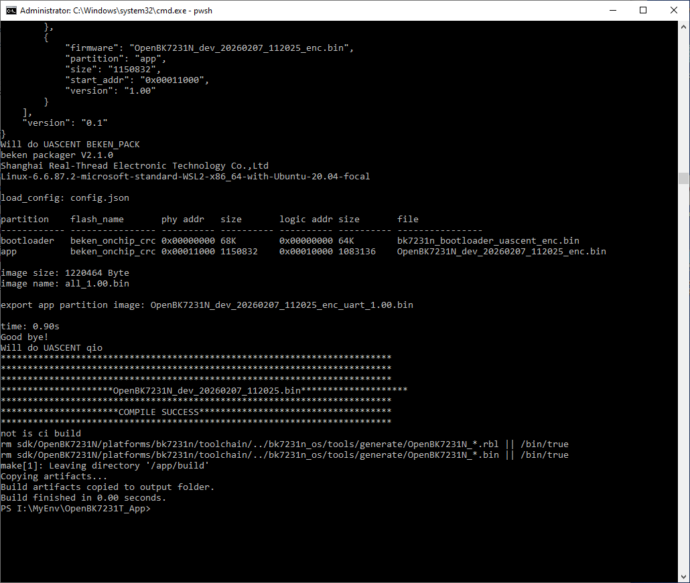Click the load_config: config.json line
The width and height of the screenshot is (690, 583).
pyautogui.click(x=65, y=198)
